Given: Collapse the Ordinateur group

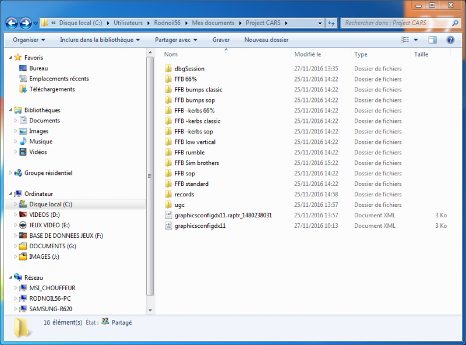Looking at the screenshot, I should [10, 193].
